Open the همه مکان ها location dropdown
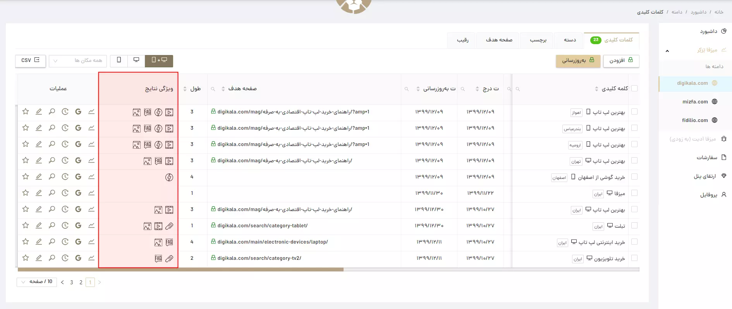The height and width of the screenshot is (309, 732). click(x=78, y=61)
